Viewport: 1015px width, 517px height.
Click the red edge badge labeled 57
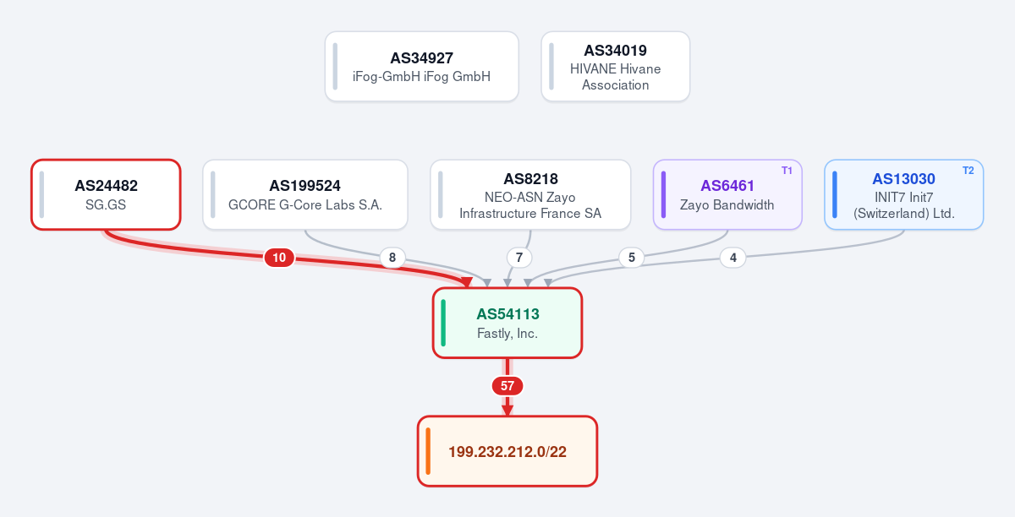click(x=507, y=386)
